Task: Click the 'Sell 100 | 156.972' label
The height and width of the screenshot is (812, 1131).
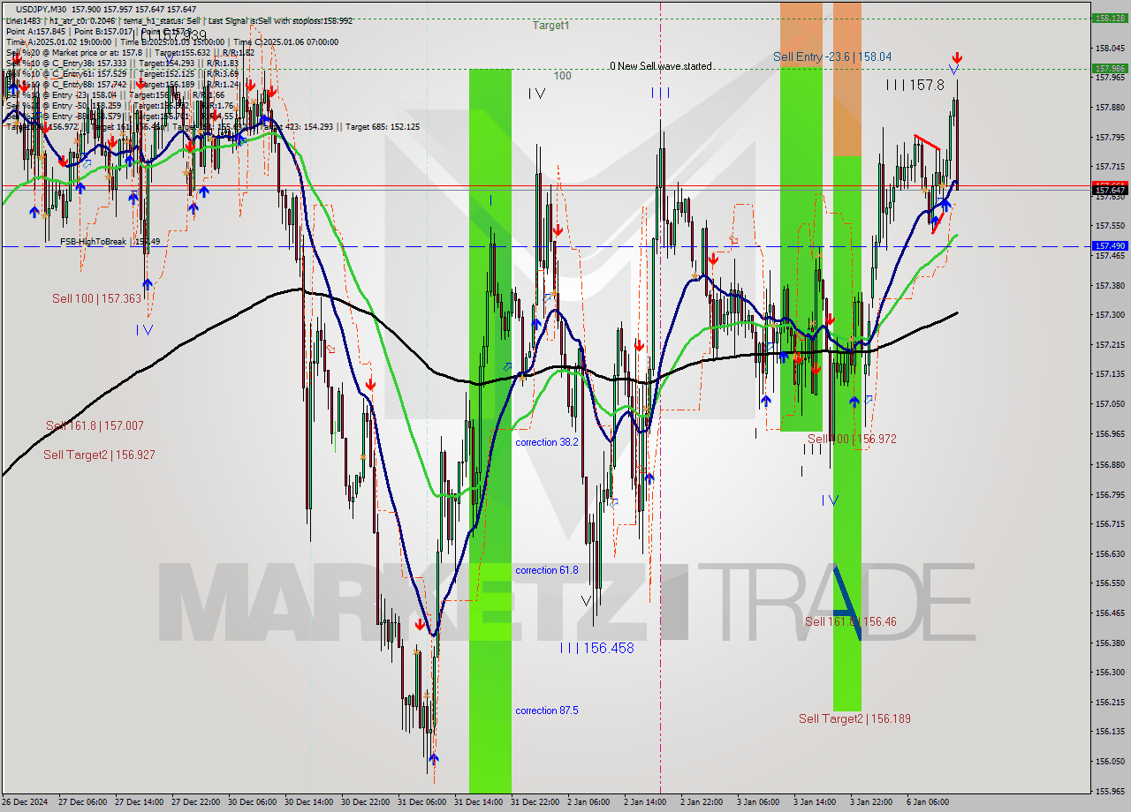Action: point(853,439)
